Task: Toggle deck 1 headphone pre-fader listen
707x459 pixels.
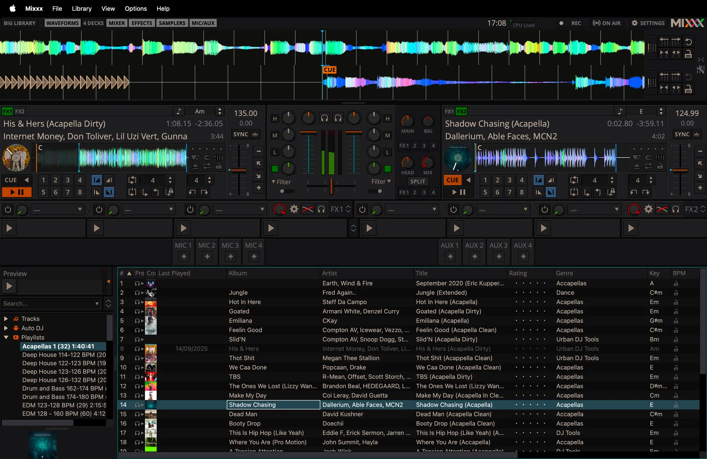Action: [x=324, y=118]
